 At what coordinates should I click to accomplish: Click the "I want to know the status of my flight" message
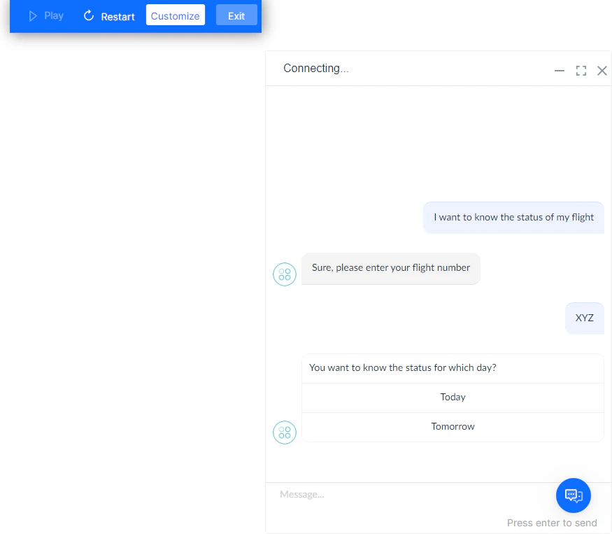tap(513, 218)
